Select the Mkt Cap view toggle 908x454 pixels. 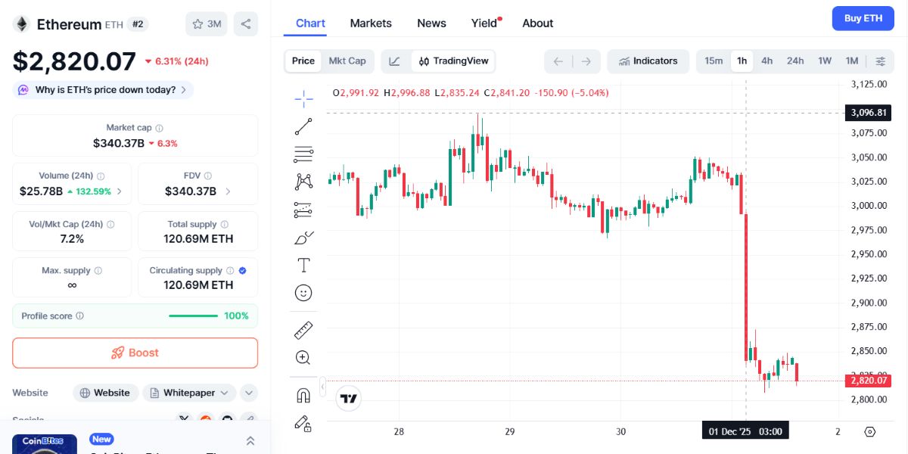click(347, 61)
